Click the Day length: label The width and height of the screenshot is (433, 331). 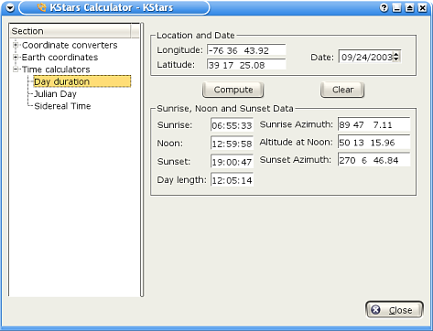pyautogui.click(x=181, y=180)
